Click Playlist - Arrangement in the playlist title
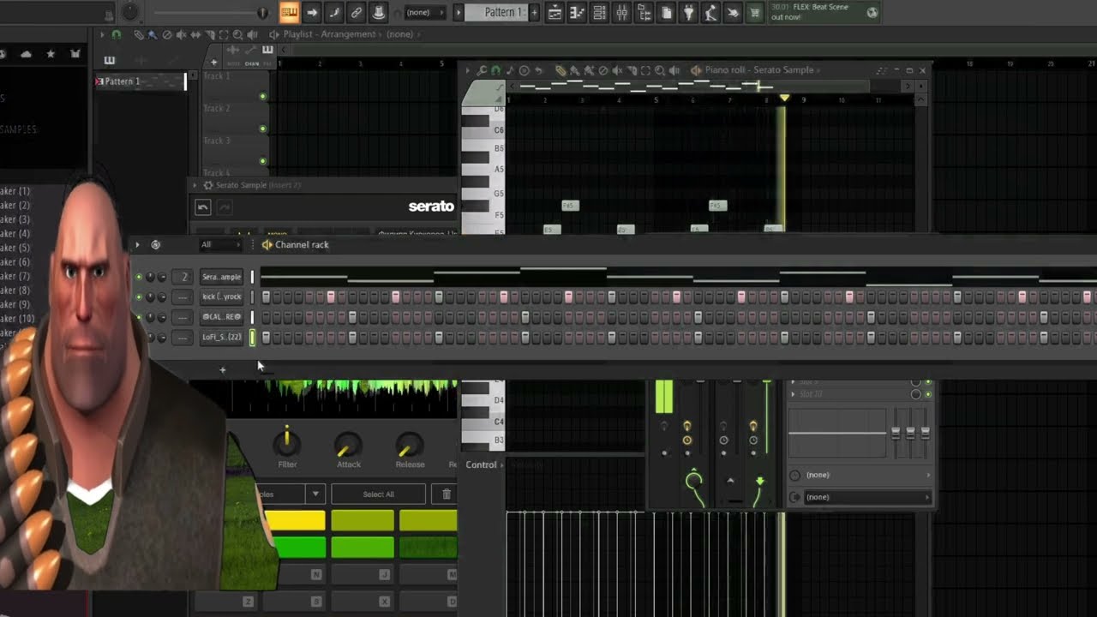 (329, 34)
